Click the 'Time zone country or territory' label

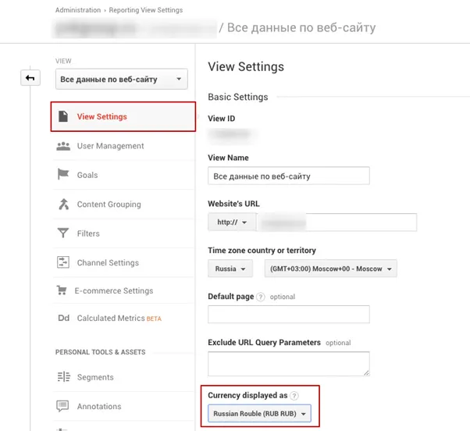point(262,251)
